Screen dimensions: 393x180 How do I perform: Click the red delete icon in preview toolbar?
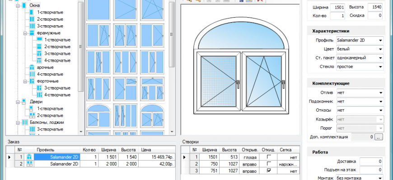259,1
